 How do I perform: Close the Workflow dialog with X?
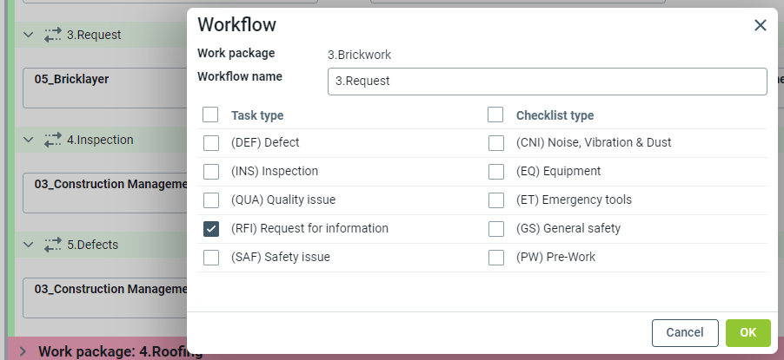click(x=760, y=25)
